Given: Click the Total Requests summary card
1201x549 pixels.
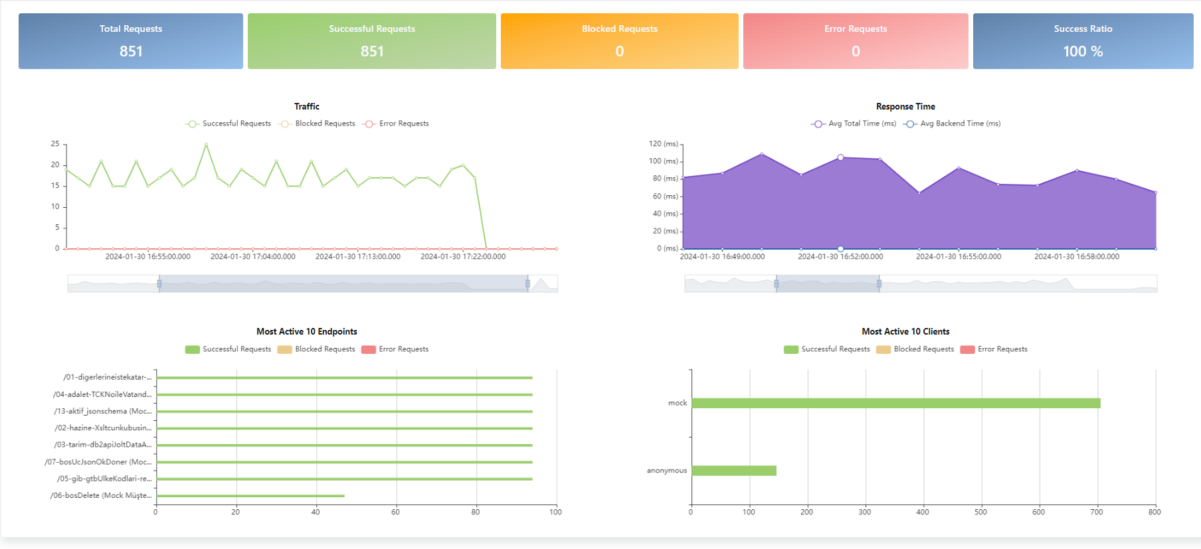Looking at the screenshot, I should 131,41.
